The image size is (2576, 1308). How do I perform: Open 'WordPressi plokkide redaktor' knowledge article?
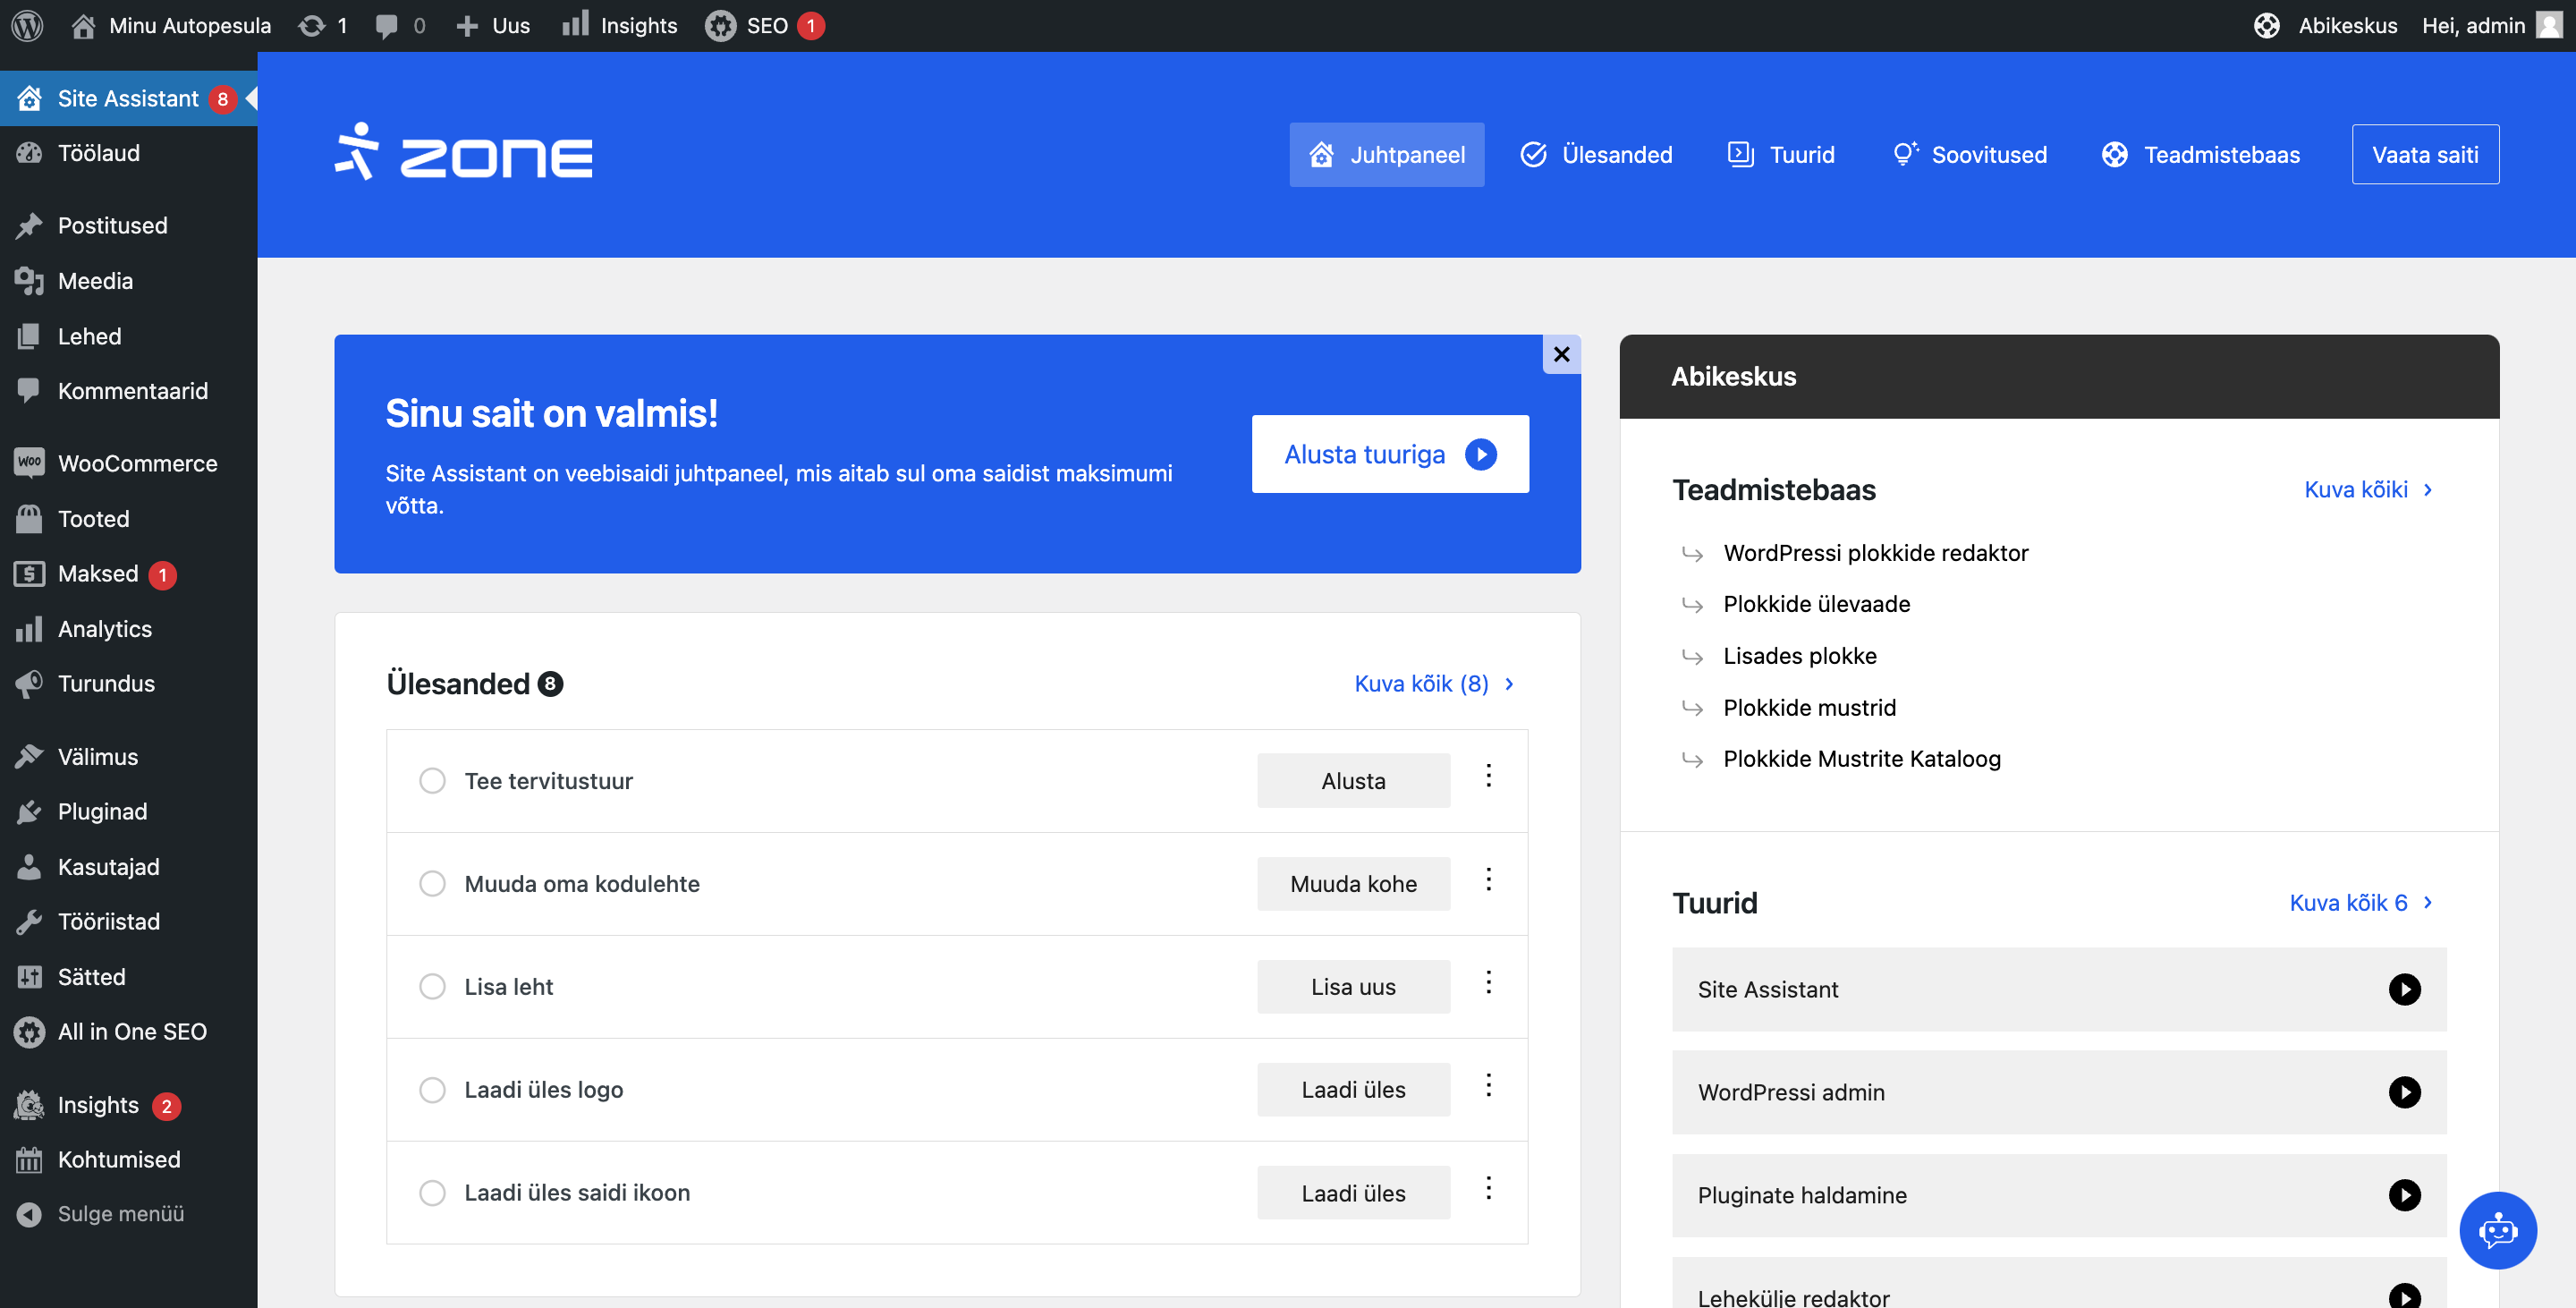point(1875,553)
